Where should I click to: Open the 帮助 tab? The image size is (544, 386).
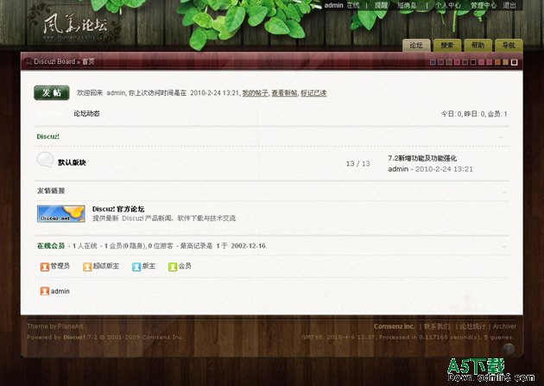pos(478,46)
